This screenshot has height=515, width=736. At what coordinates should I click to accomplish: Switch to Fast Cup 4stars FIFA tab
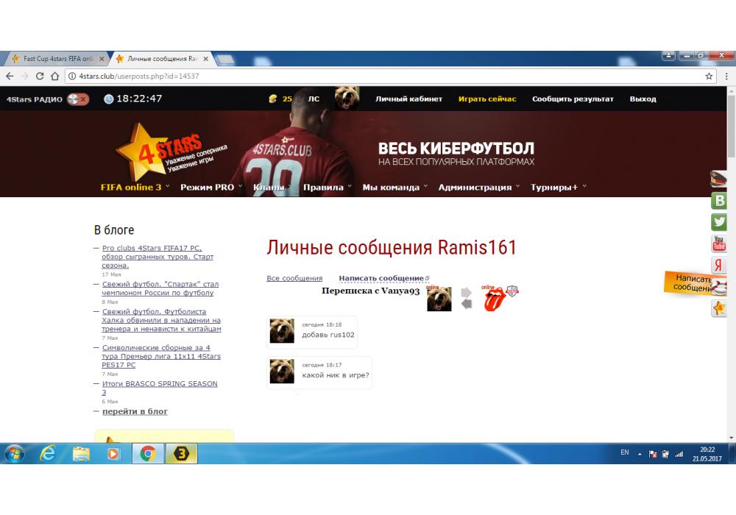pyautogui.click(x=55, y=59)
